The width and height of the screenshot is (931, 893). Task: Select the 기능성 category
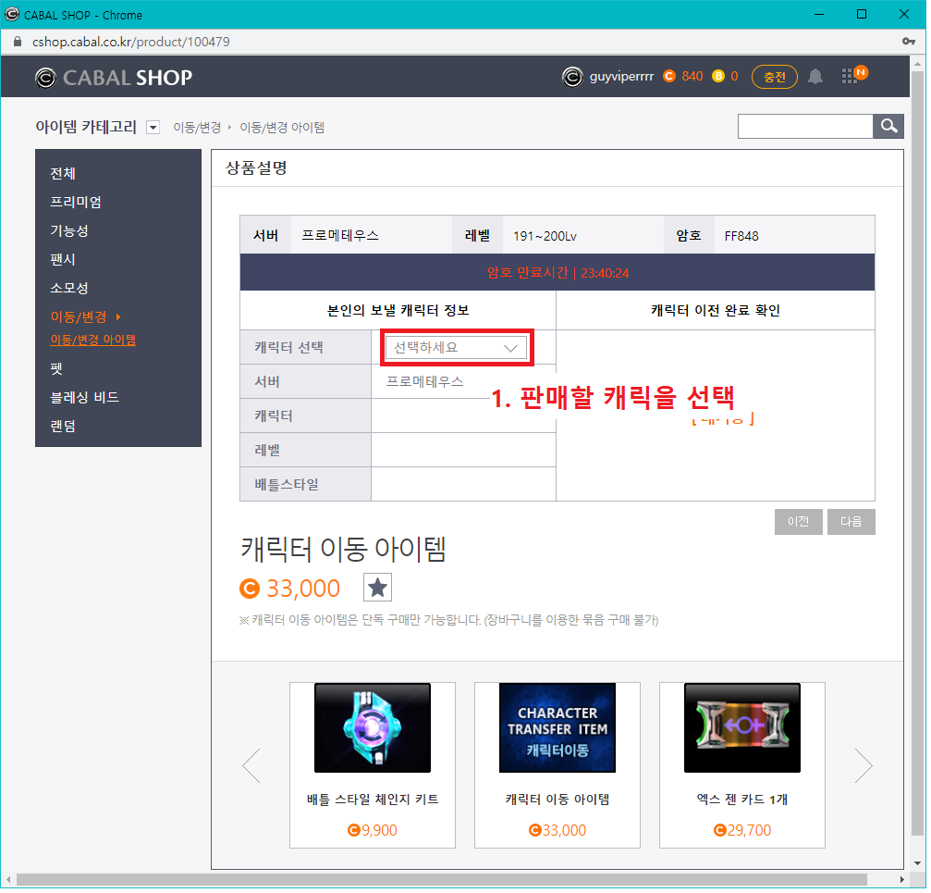pyautogui.click(x=69, y=231)
